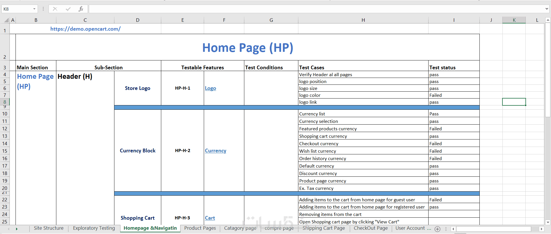Follow the Logo hyperlink in column F
Viewport: 551px width, 234px height.
210,88
